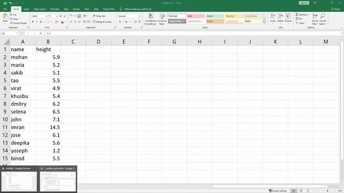Expand the Name Box dropdown
344x193 pixels.
click(17, 33)
